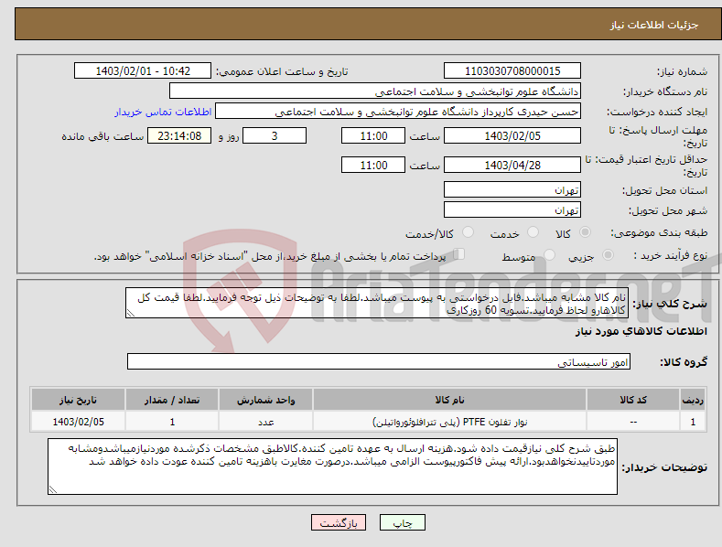The image size is (722, 547).
Task: Click unit cell عدد in table
Action: (265, 422)
